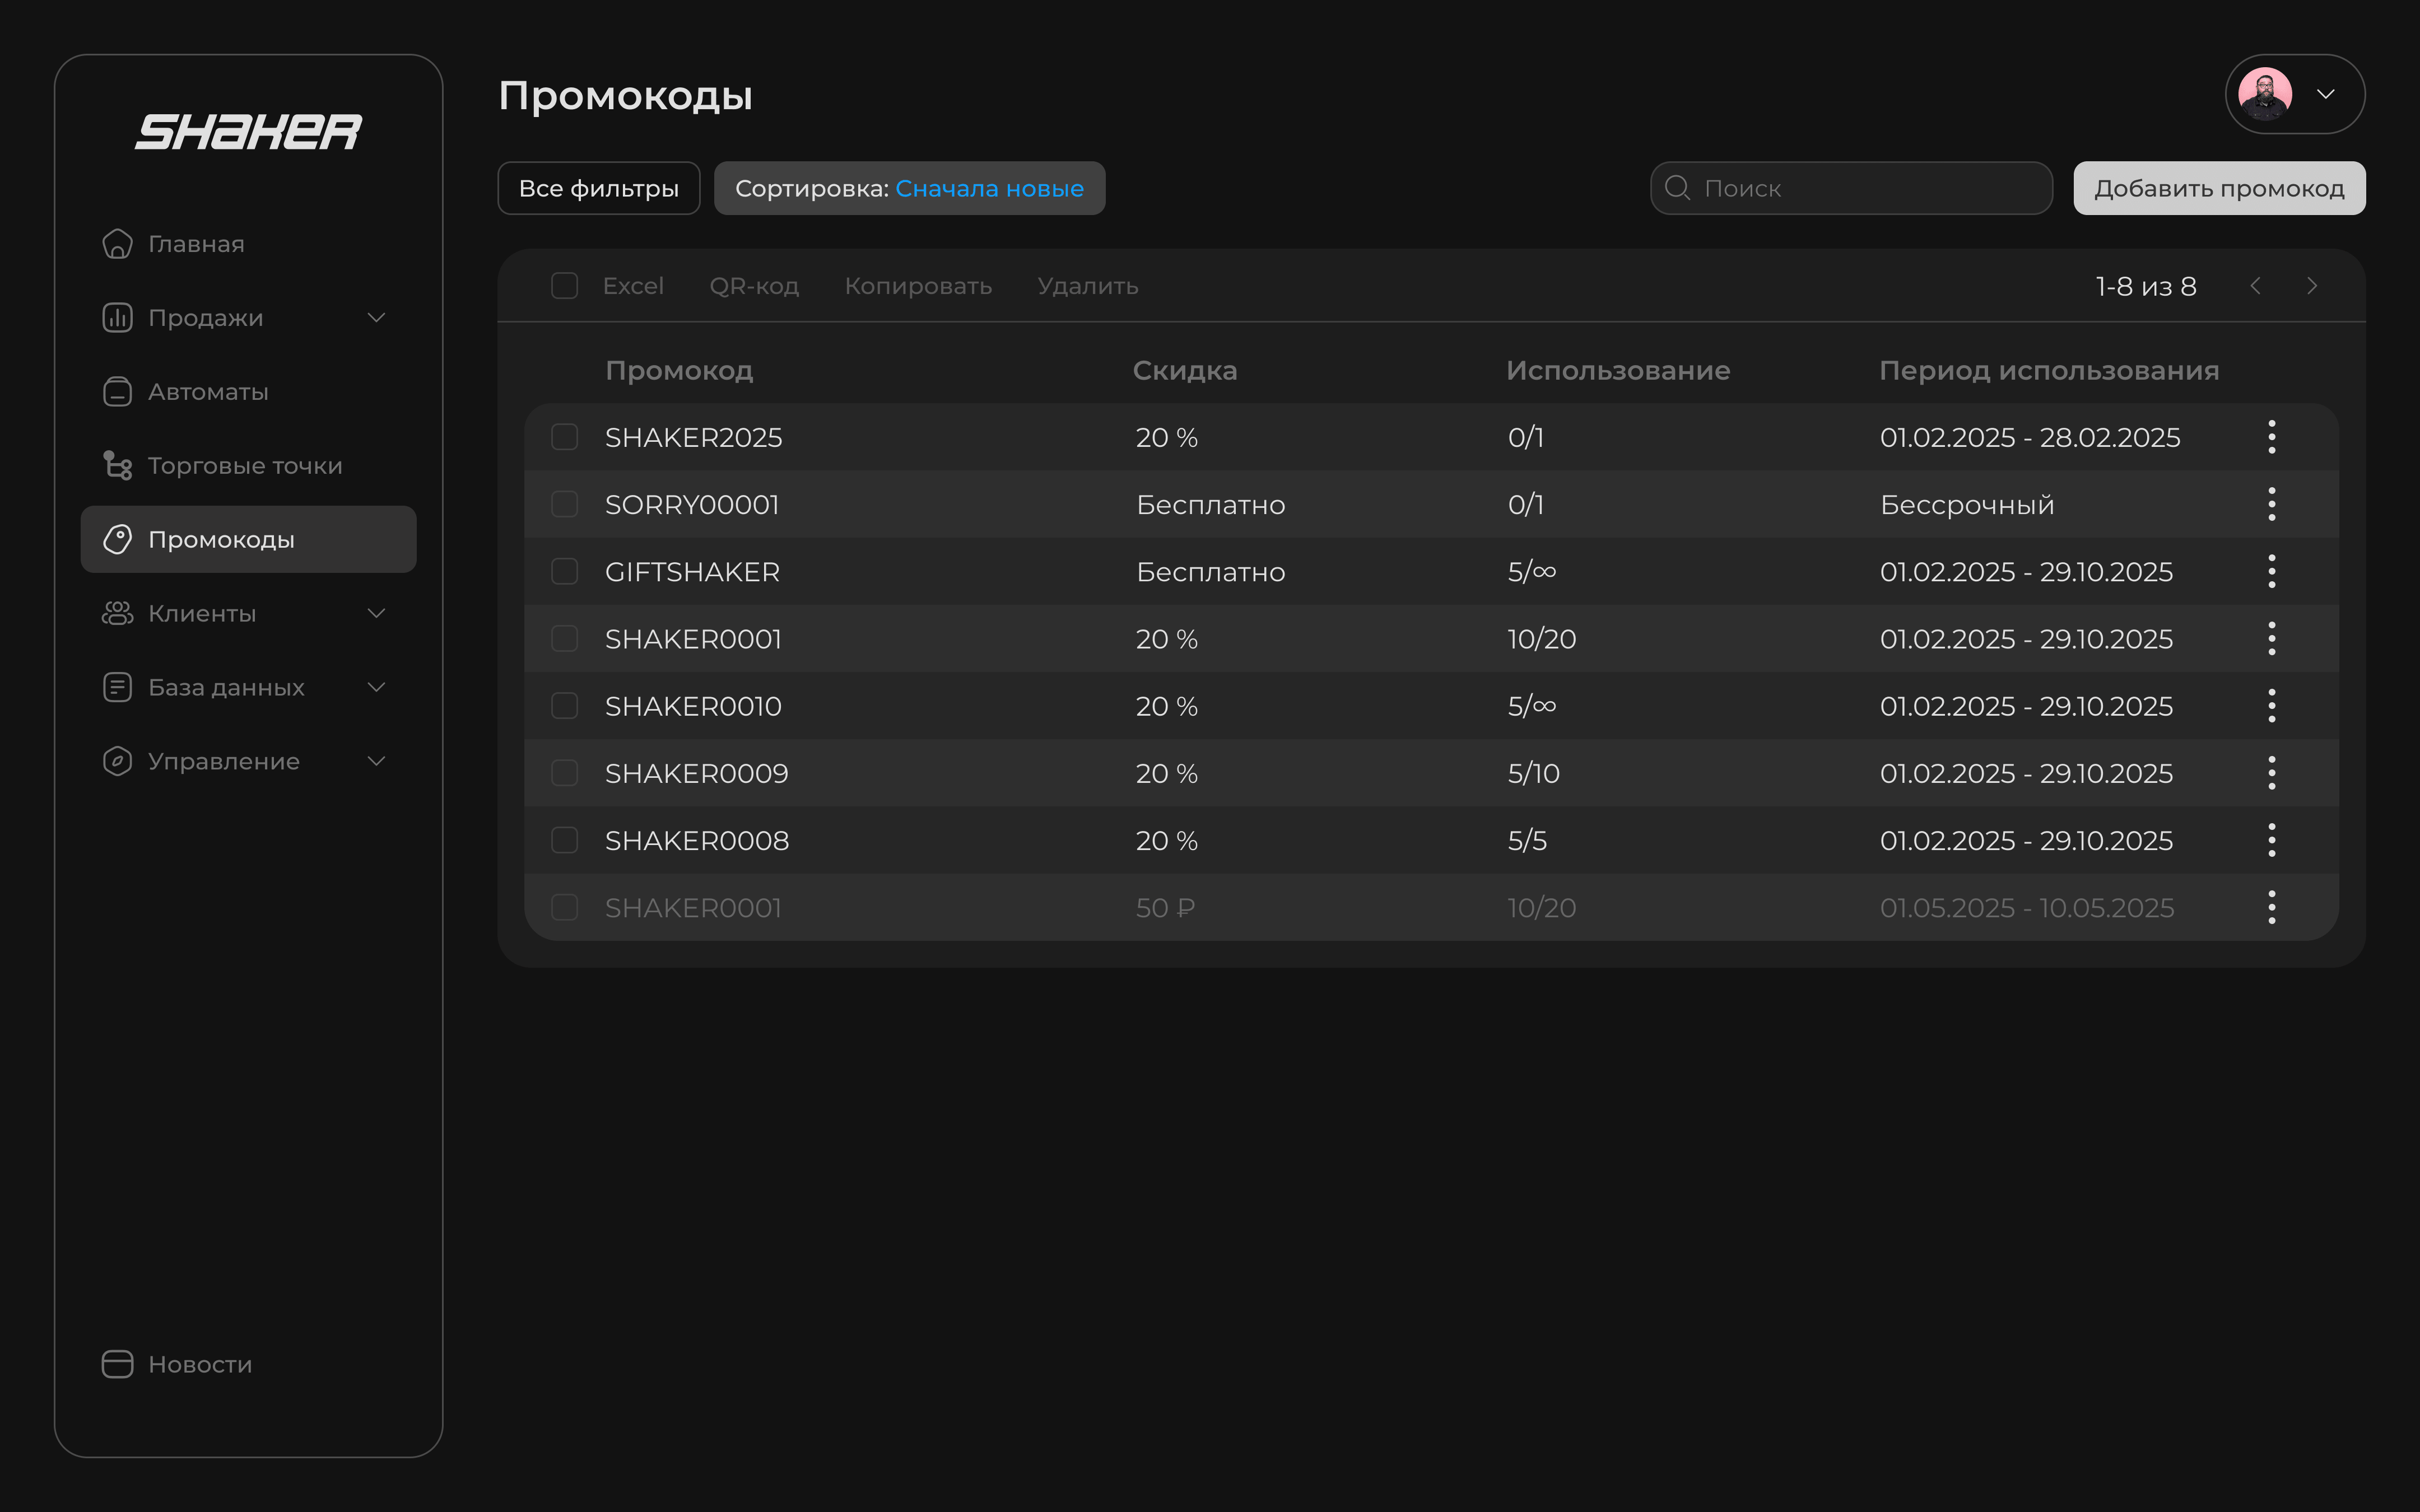Open three-dot menu for SHAKER2025 row
The height and width of the screenshot is (1512, 2420).
[x=2271, y=437]
